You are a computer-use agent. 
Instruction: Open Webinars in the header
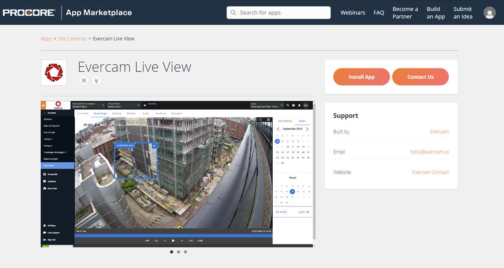pyautogui.click(x=353, y=13)
